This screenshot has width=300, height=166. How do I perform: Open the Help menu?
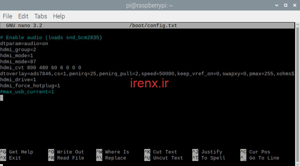point(59,16)
